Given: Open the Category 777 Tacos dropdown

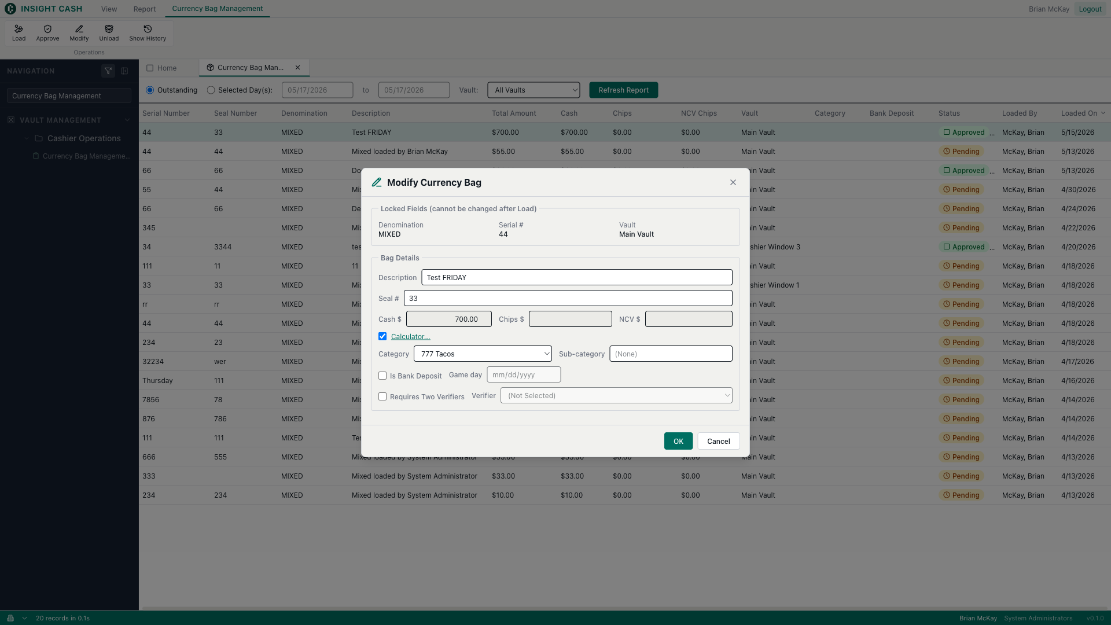Looking at the screenshot, I should (483, 354).
